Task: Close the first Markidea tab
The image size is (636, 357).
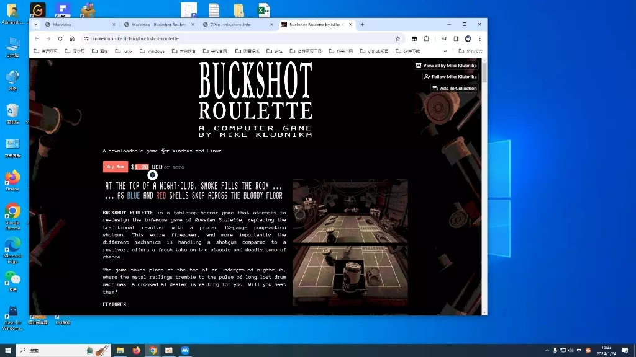Action: coord(114,25)
